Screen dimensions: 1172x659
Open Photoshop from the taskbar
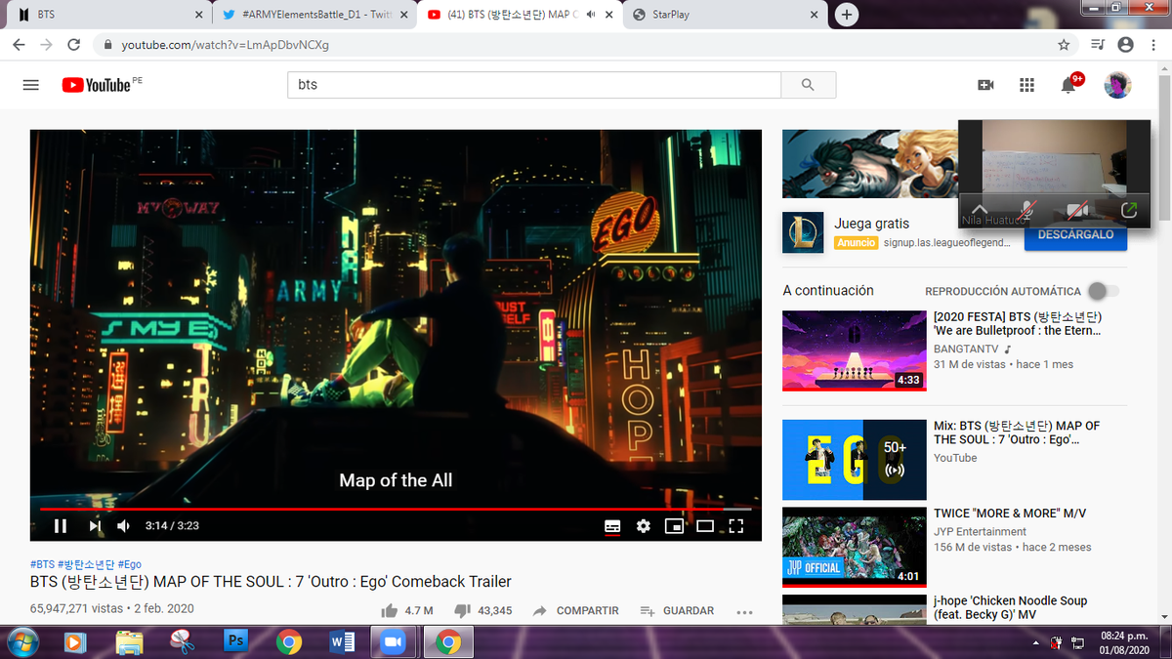point(235,641)
